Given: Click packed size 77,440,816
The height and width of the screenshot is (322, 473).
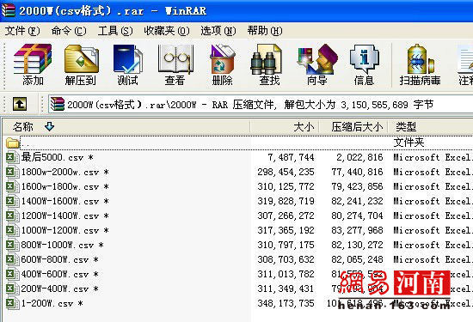Looking at the screenshot, I should pyautogui.click(x=357, y=172).
